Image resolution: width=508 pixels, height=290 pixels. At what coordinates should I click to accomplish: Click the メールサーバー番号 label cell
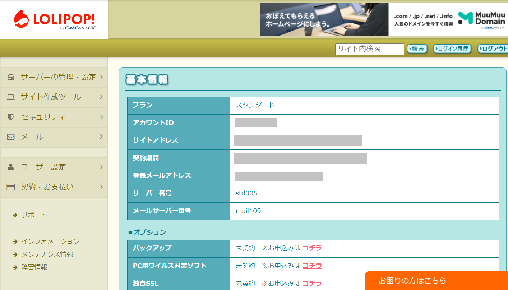tap(179, 211)
